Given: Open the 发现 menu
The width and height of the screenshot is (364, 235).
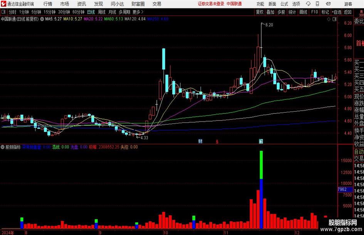Looking at the screenshot, I should tap(99, 4).
